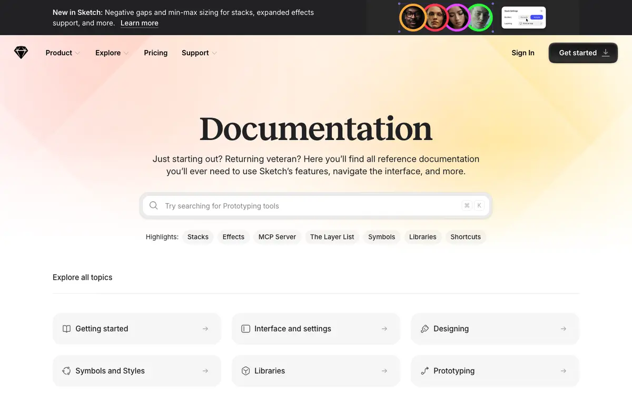
Task: Focus the documentation search field
Action: click(x=316, y=205)
